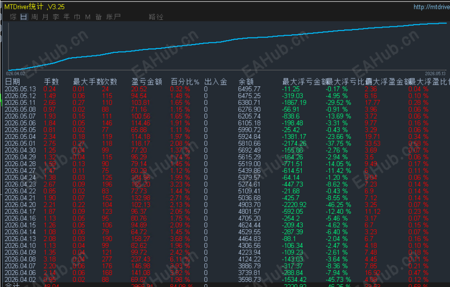Click the 出入金 column header

[216, 82]
